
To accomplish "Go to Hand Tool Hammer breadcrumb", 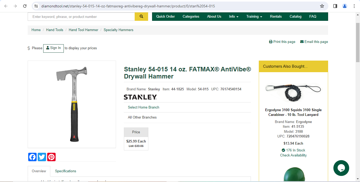I will coord(84,30).
